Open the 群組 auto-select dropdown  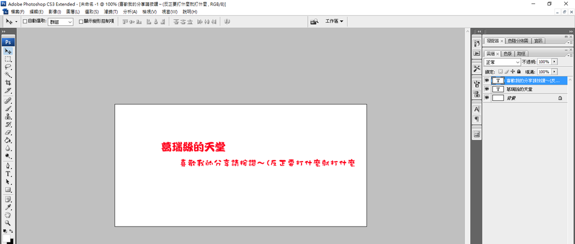click(x=61, y=22)
